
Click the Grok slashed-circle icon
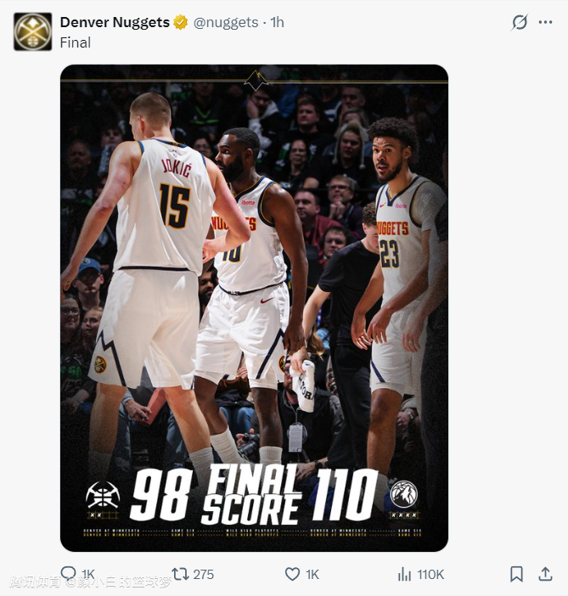coord(520,22)
